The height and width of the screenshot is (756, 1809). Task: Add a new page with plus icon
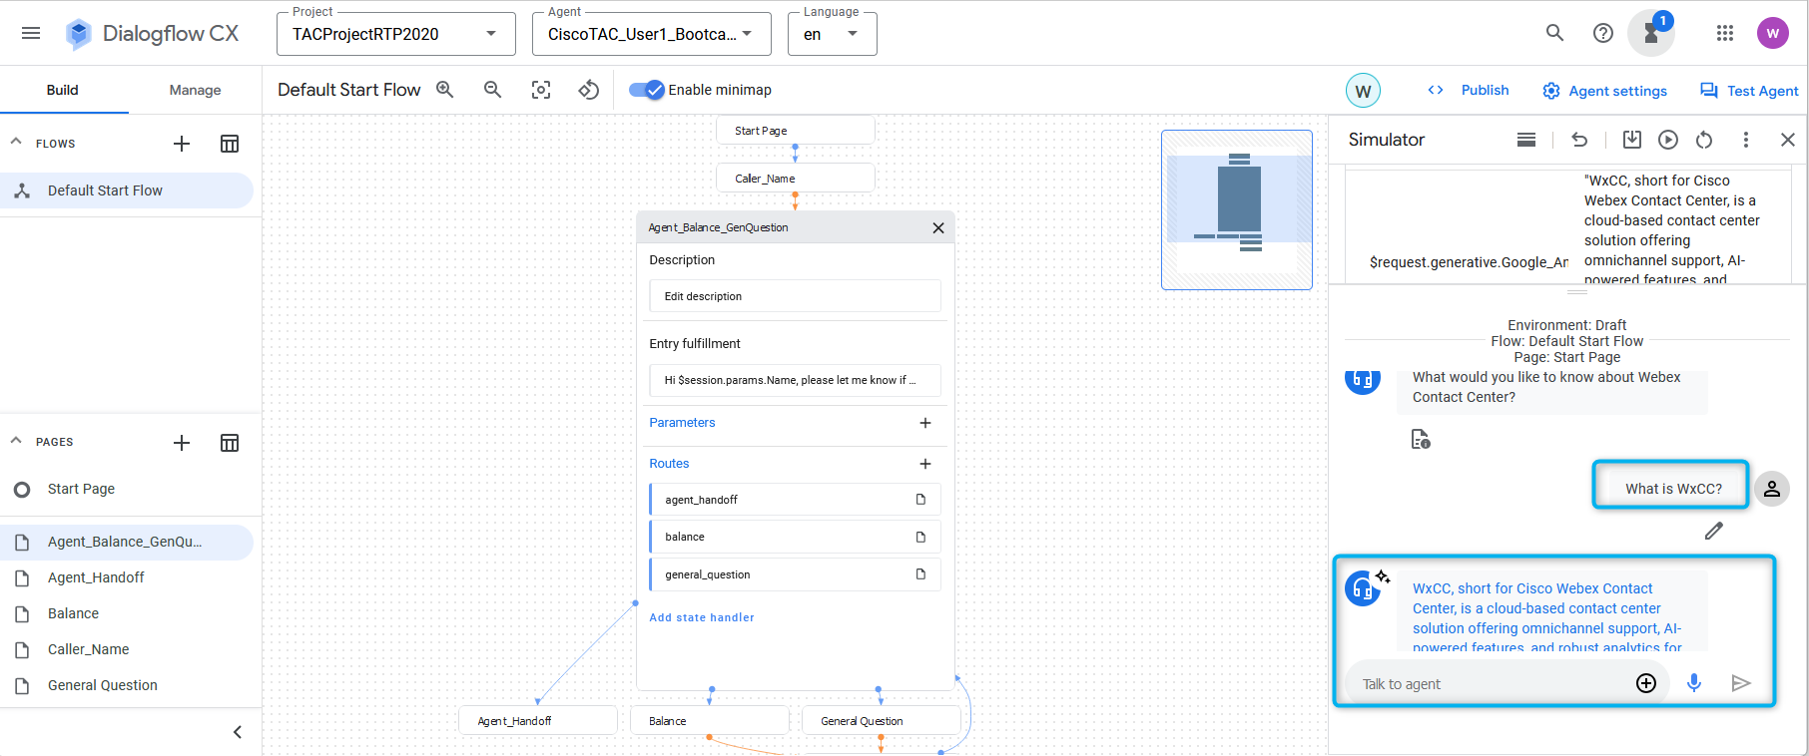coord(182,443)
